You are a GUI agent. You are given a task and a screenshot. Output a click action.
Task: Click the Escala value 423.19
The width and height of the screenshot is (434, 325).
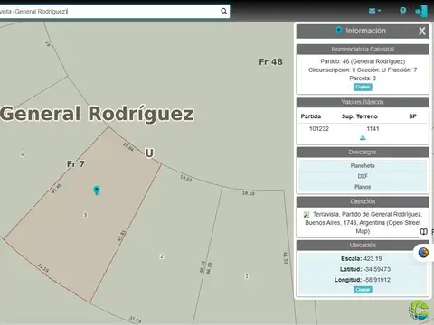[373, 259]
